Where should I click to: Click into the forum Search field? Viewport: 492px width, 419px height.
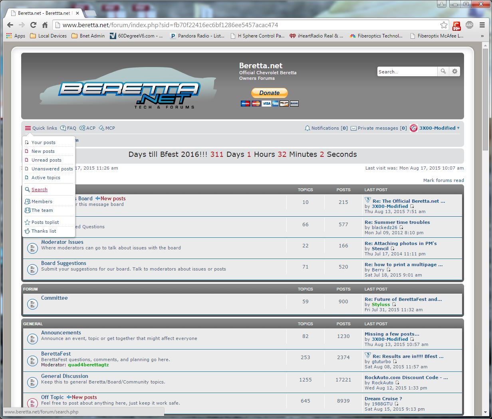click(x=407, y=72)
